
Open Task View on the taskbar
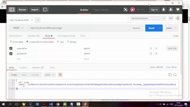17,104
